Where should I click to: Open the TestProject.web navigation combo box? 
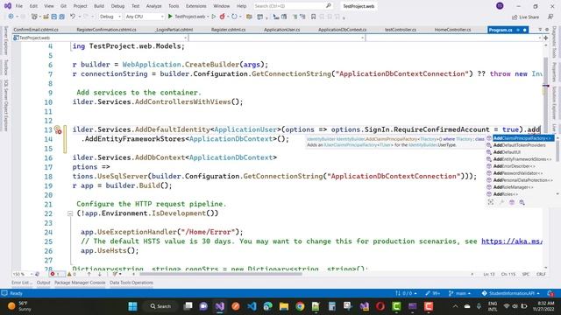(x=100, y=38)
